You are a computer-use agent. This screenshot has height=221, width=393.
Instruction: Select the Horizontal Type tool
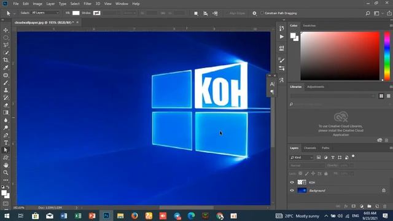point(6,143)
